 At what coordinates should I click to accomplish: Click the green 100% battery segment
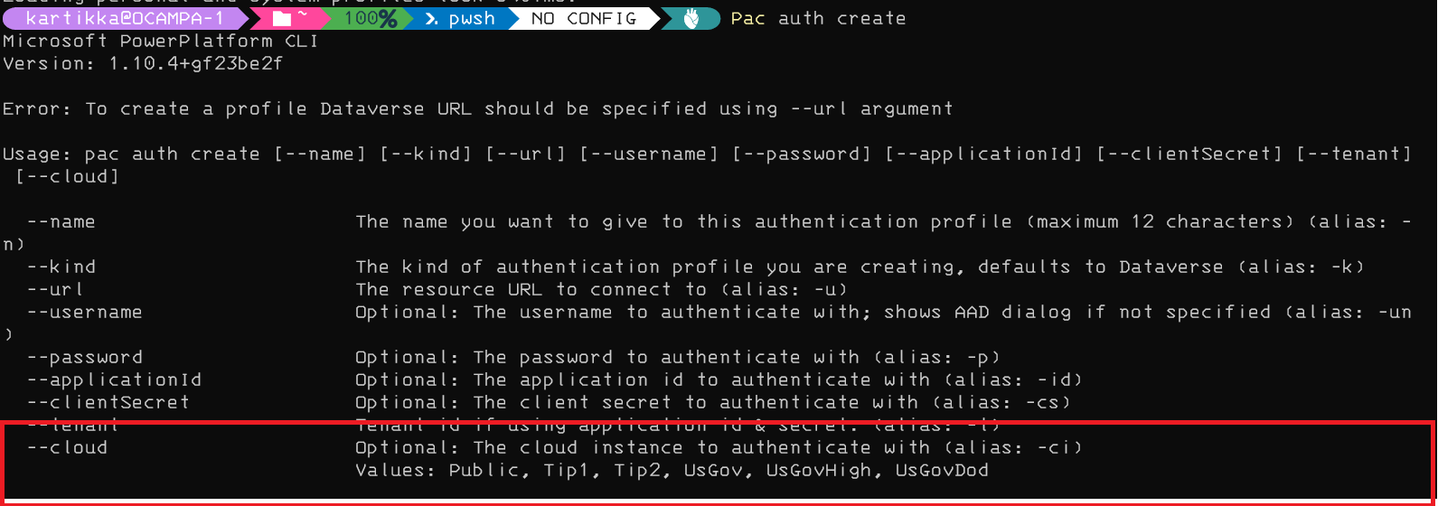(x=370, y=18)
